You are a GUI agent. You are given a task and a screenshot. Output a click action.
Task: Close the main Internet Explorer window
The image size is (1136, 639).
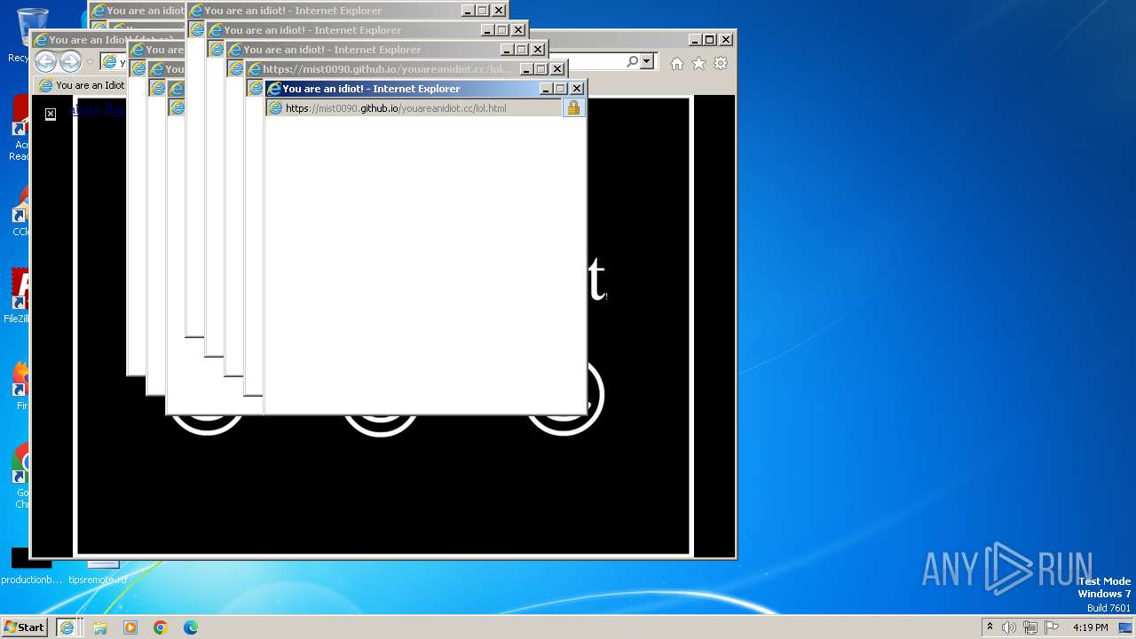click(x=726, y=40)
